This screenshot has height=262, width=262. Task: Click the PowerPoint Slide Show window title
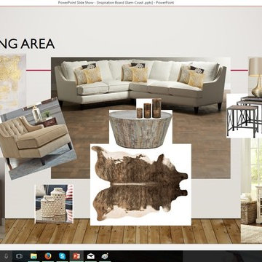(x=116, y=3)
